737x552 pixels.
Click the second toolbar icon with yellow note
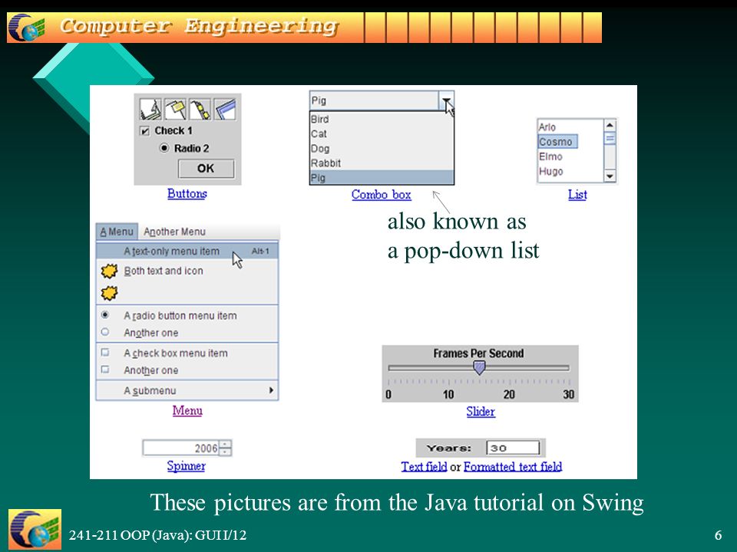pyautogui.click(x=175, y=109)
